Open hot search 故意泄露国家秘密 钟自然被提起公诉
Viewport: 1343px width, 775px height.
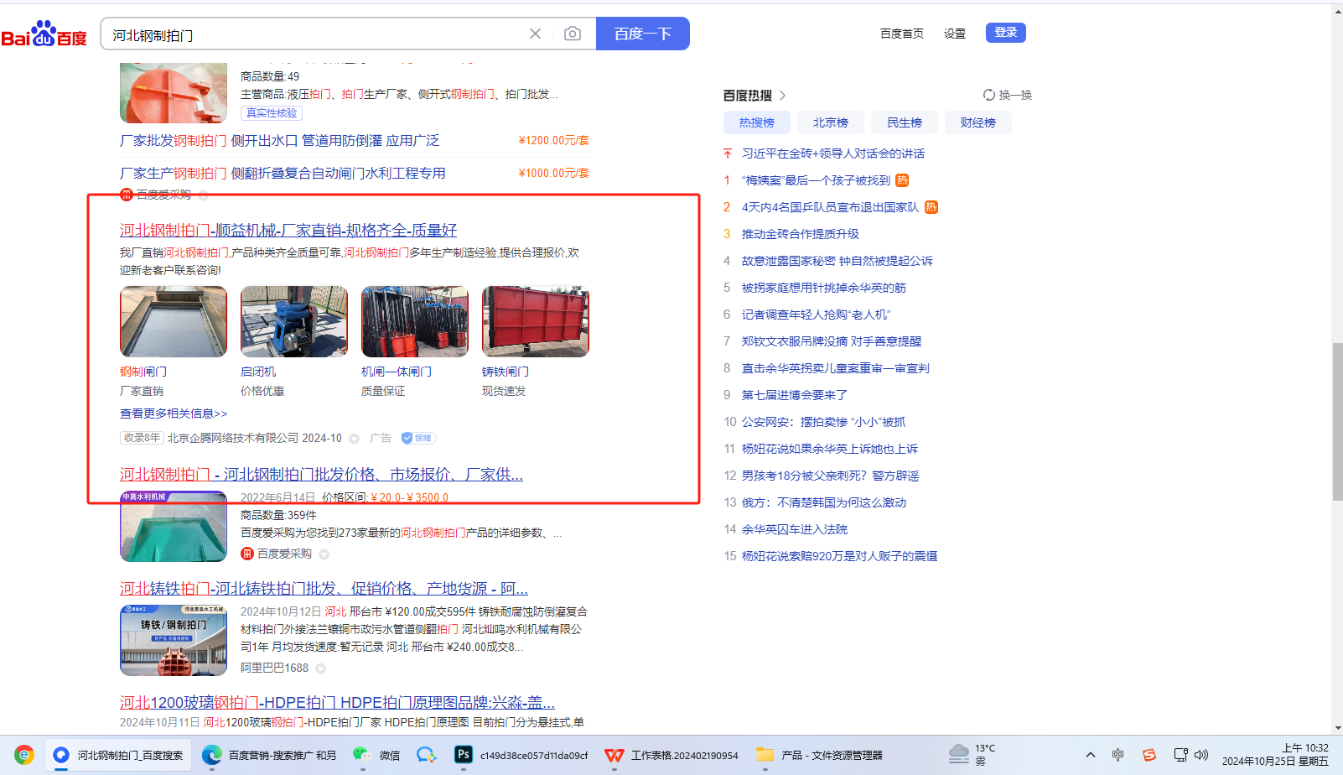(x=837, y=261)
